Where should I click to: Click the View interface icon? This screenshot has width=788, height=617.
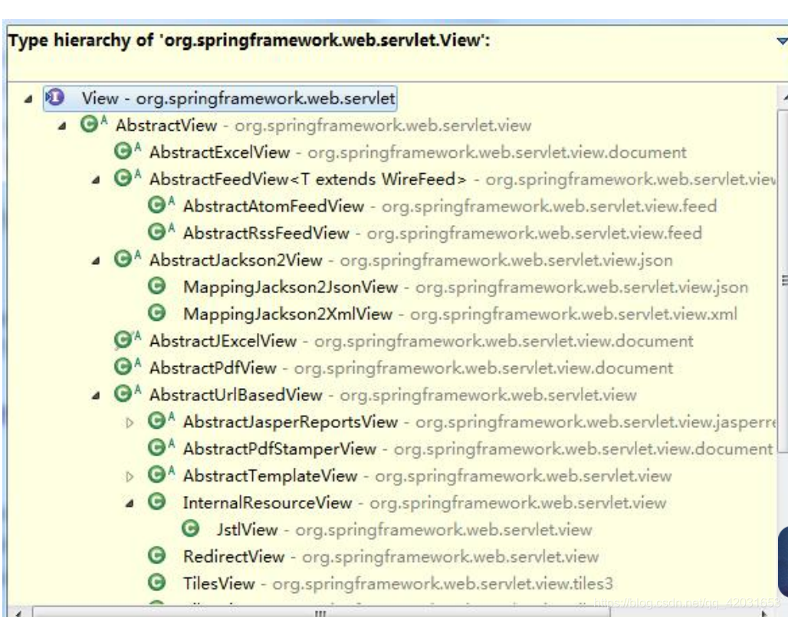pos(55,97)
